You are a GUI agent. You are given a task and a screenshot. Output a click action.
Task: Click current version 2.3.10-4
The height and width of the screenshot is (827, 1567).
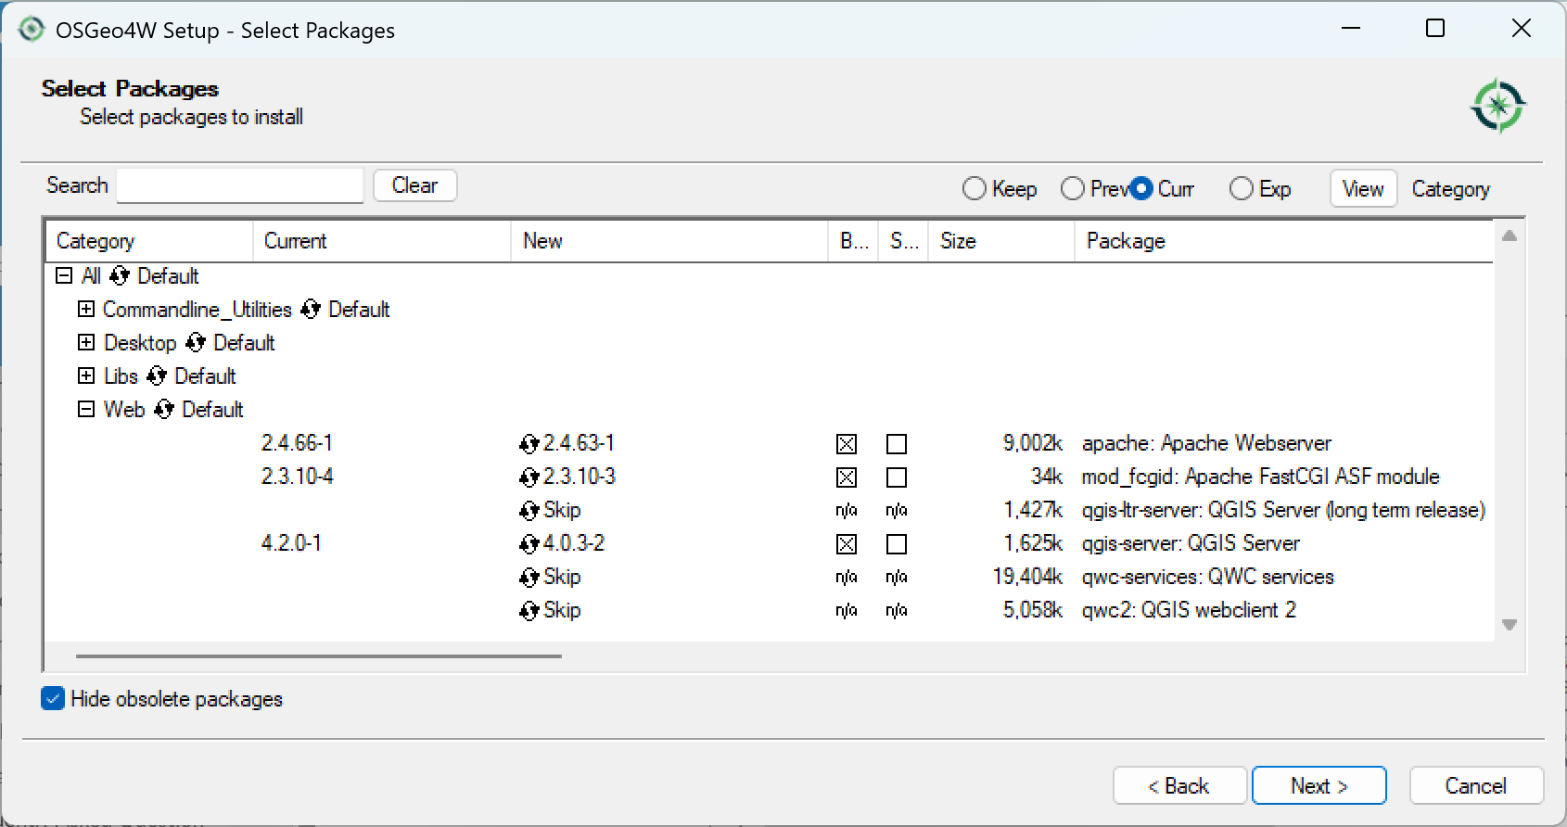[x=297, y=477]
